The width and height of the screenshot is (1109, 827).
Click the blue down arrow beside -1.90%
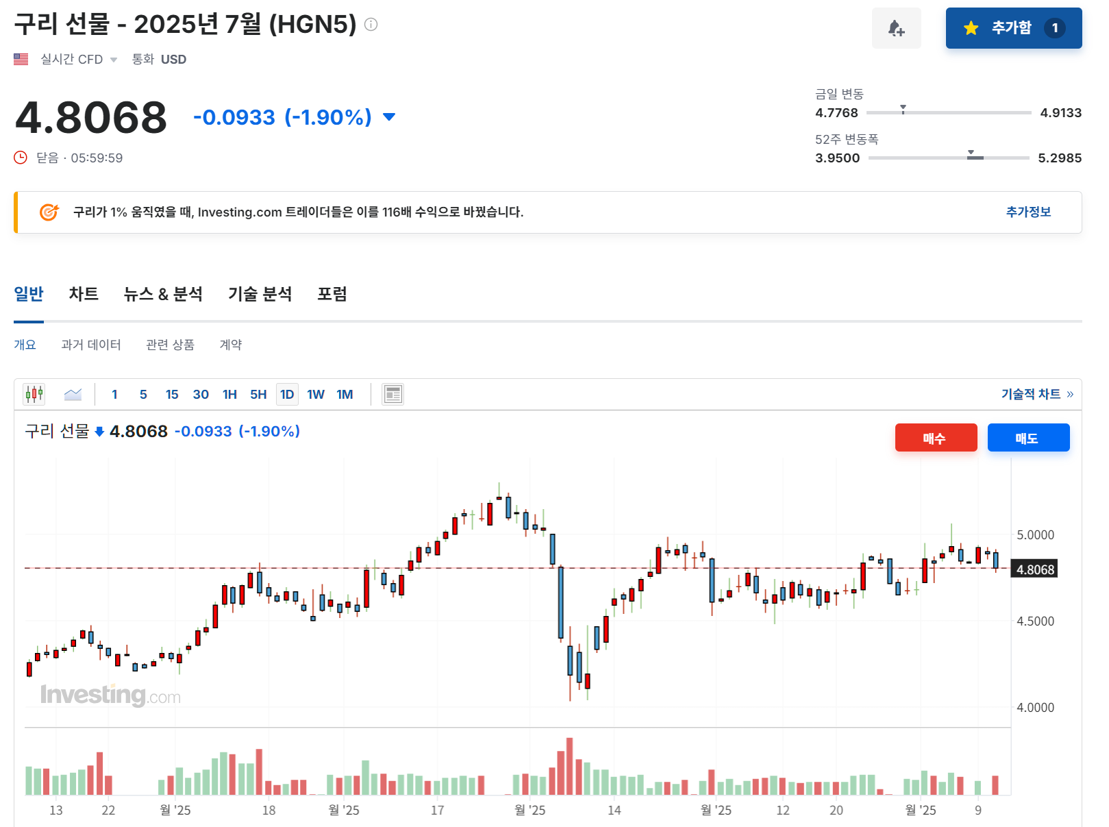click(389, 117)
